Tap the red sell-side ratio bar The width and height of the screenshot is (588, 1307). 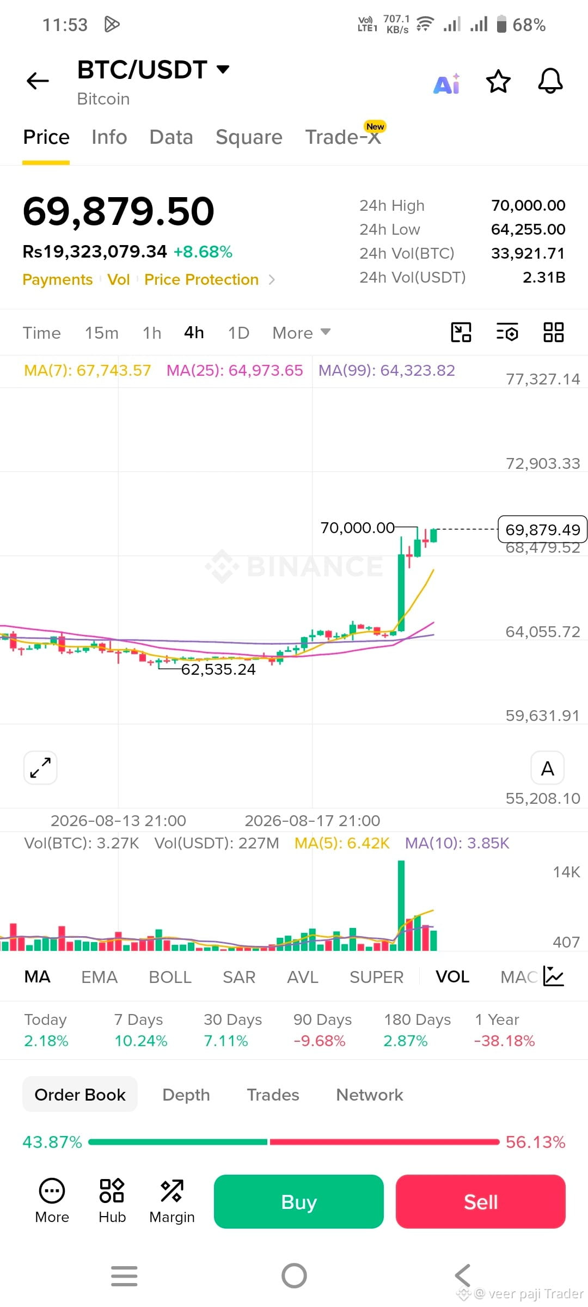click(384, 1142)
